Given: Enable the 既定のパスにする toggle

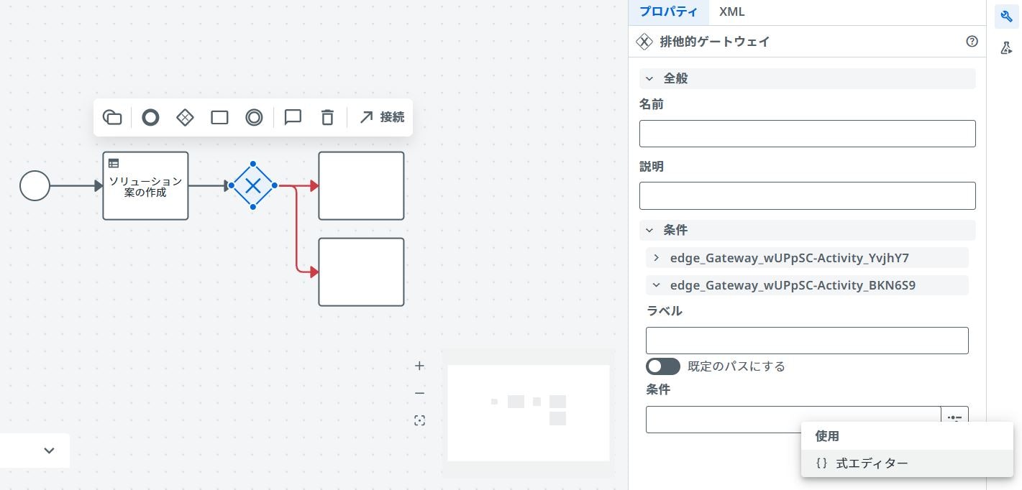Looking at the screenshot, I should pos(662,366).
